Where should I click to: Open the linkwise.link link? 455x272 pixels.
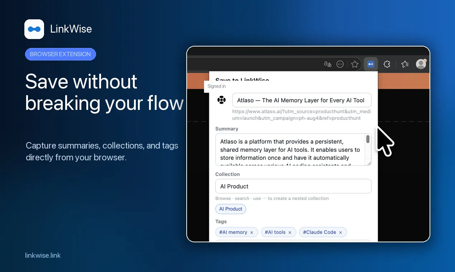click(x=43, y=256)
